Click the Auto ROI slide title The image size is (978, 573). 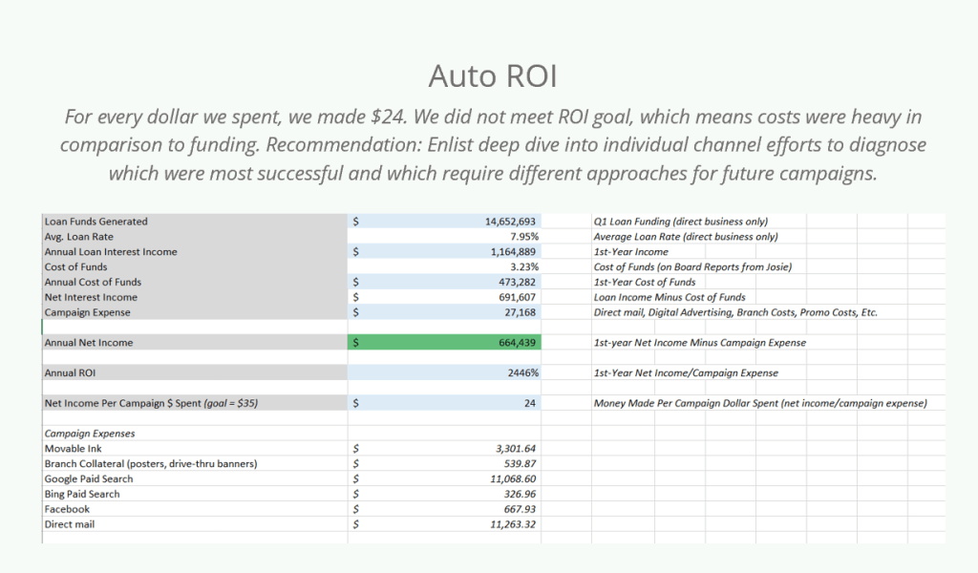click(492, 74)
